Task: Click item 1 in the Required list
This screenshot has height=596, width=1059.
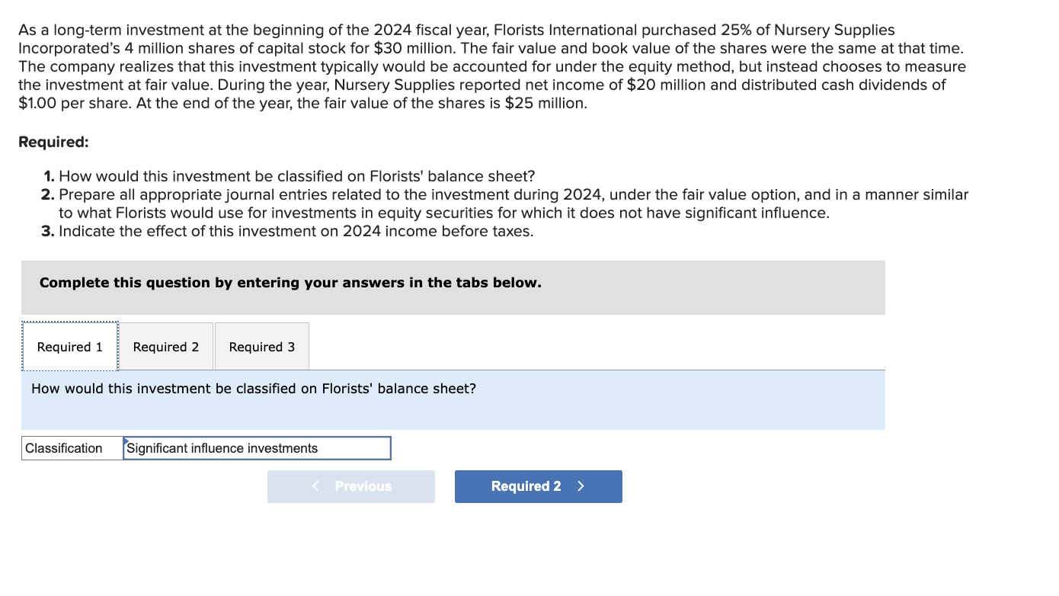Action: [290, 176]
